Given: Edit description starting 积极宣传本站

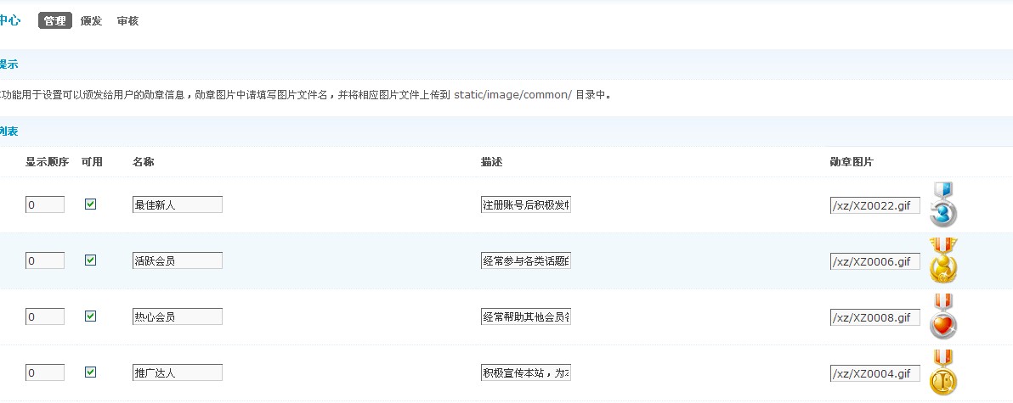Looking at the screenshot, I should click(x=526, y=372).
